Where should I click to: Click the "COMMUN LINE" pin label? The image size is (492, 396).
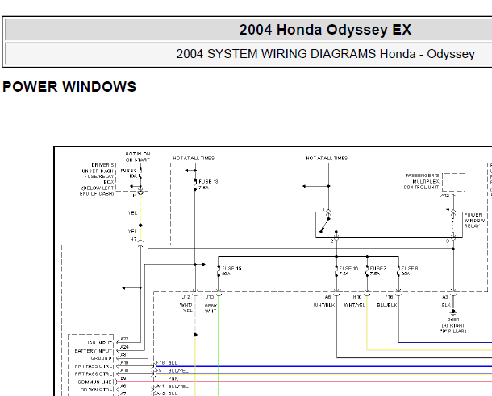click(x=94, y=382)
